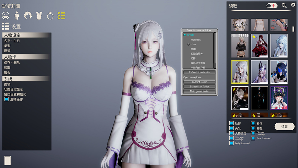Screen dimensions: 298x168
Task: Click the clothing dress icon
Action: point(39,15)
